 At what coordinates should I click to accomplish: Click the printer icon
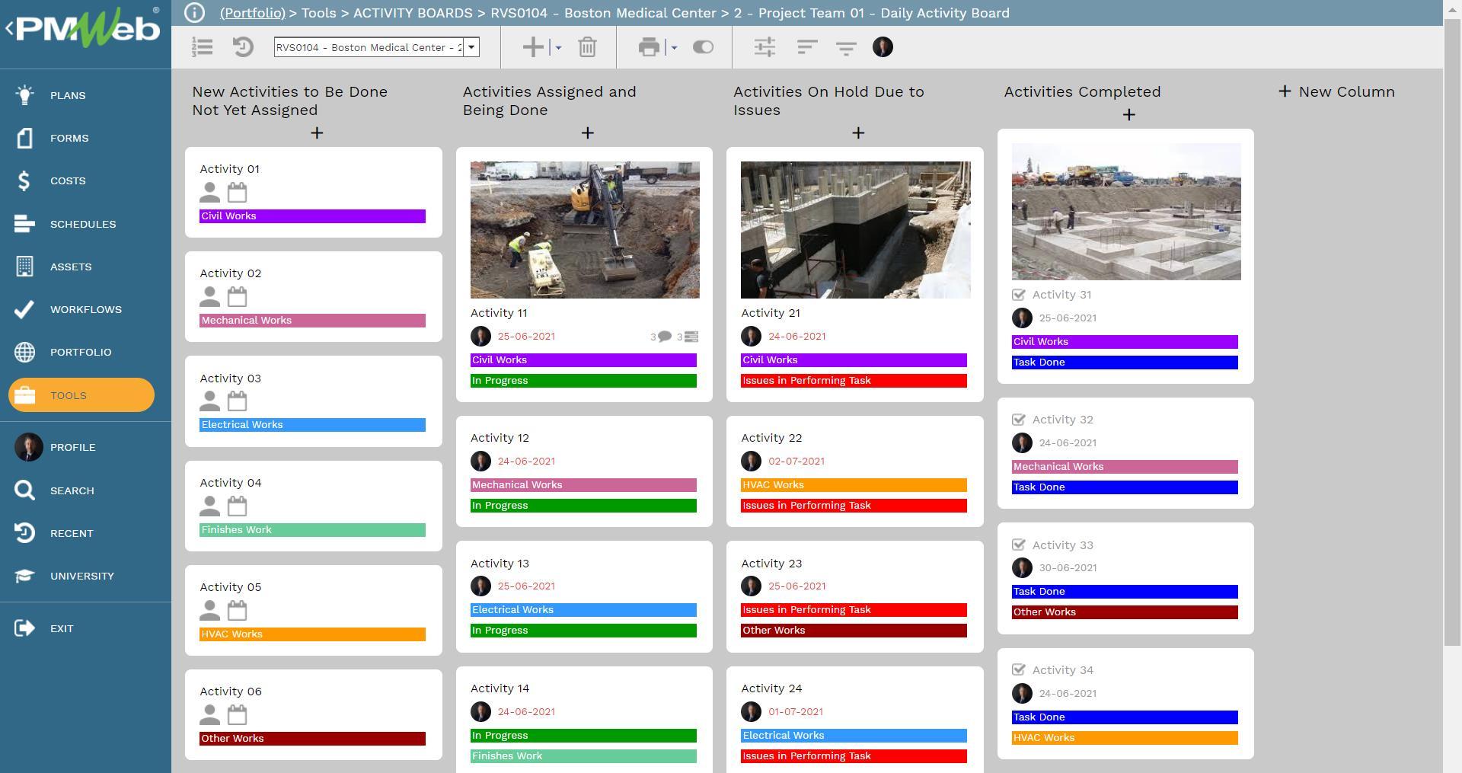649,47
